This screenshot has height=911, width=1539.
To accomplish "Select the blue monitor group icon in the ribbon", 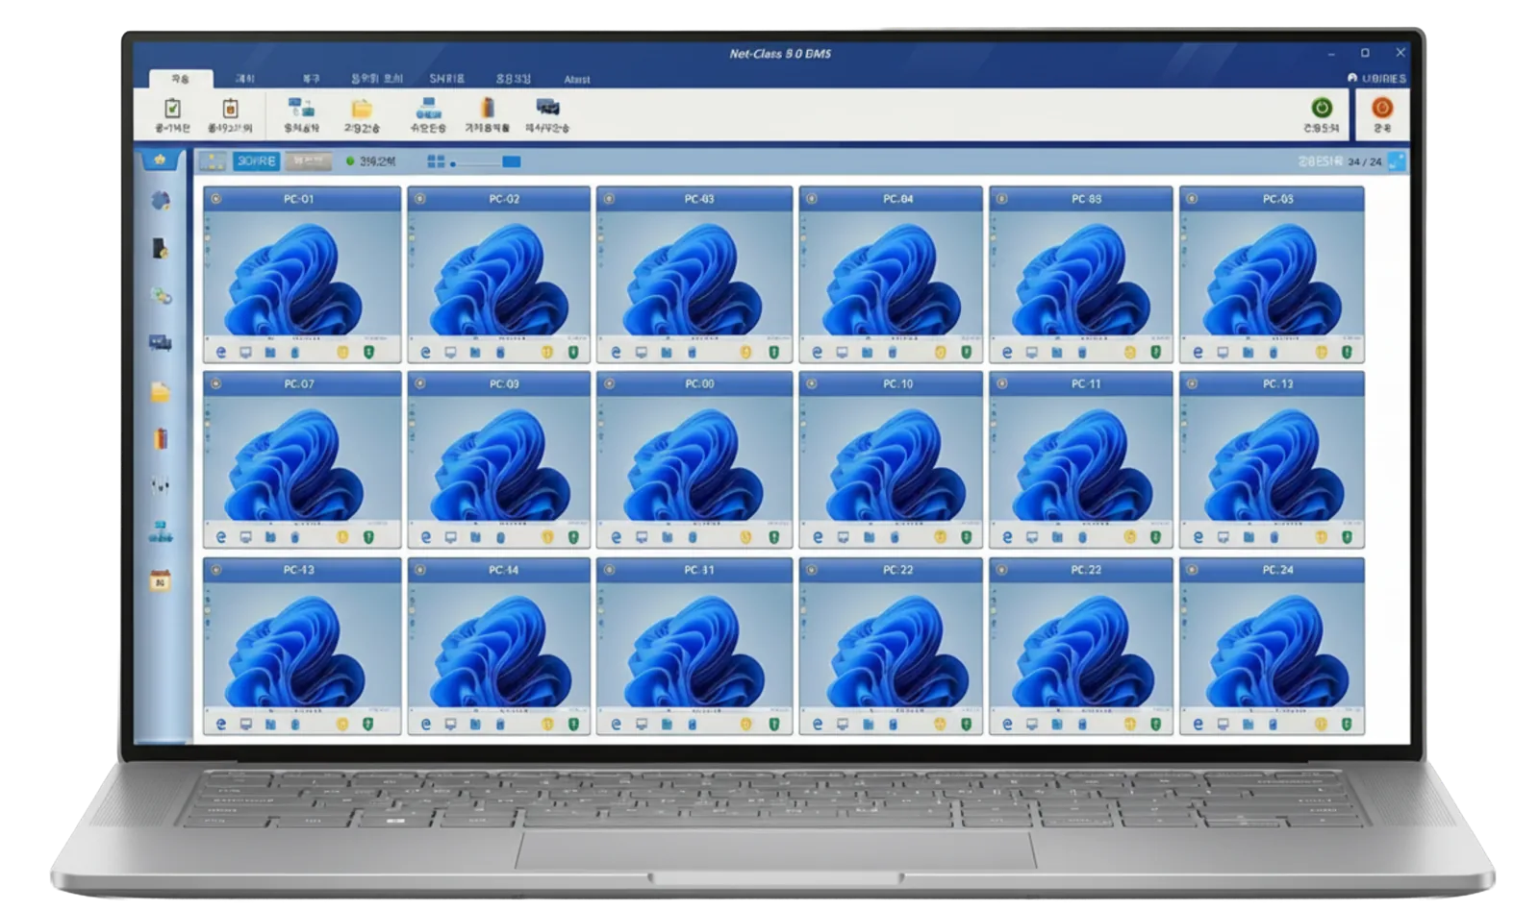I will 428,108.
